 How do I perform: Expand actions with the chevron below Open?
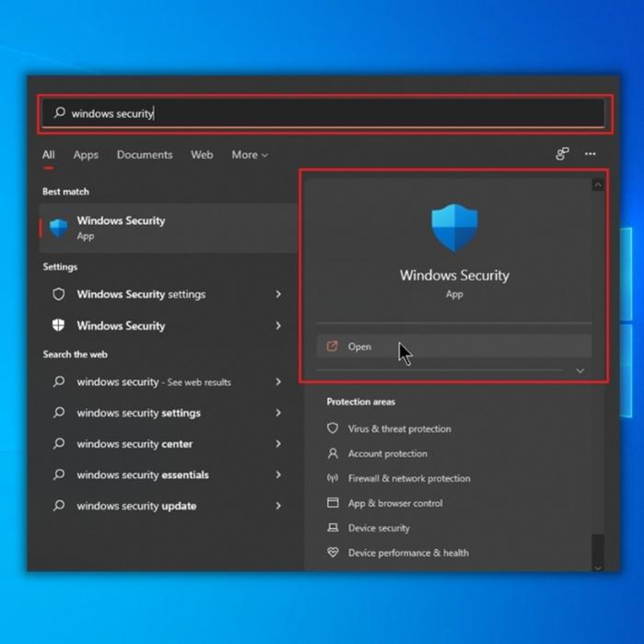point(580,370)
